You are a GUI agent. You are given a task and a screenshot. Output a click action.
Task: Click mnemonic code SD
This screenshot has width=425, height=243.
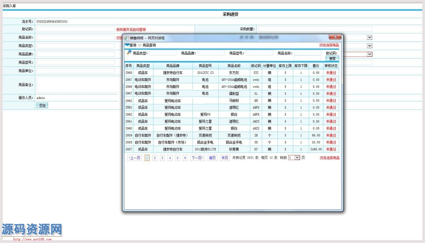click(256, 142)
